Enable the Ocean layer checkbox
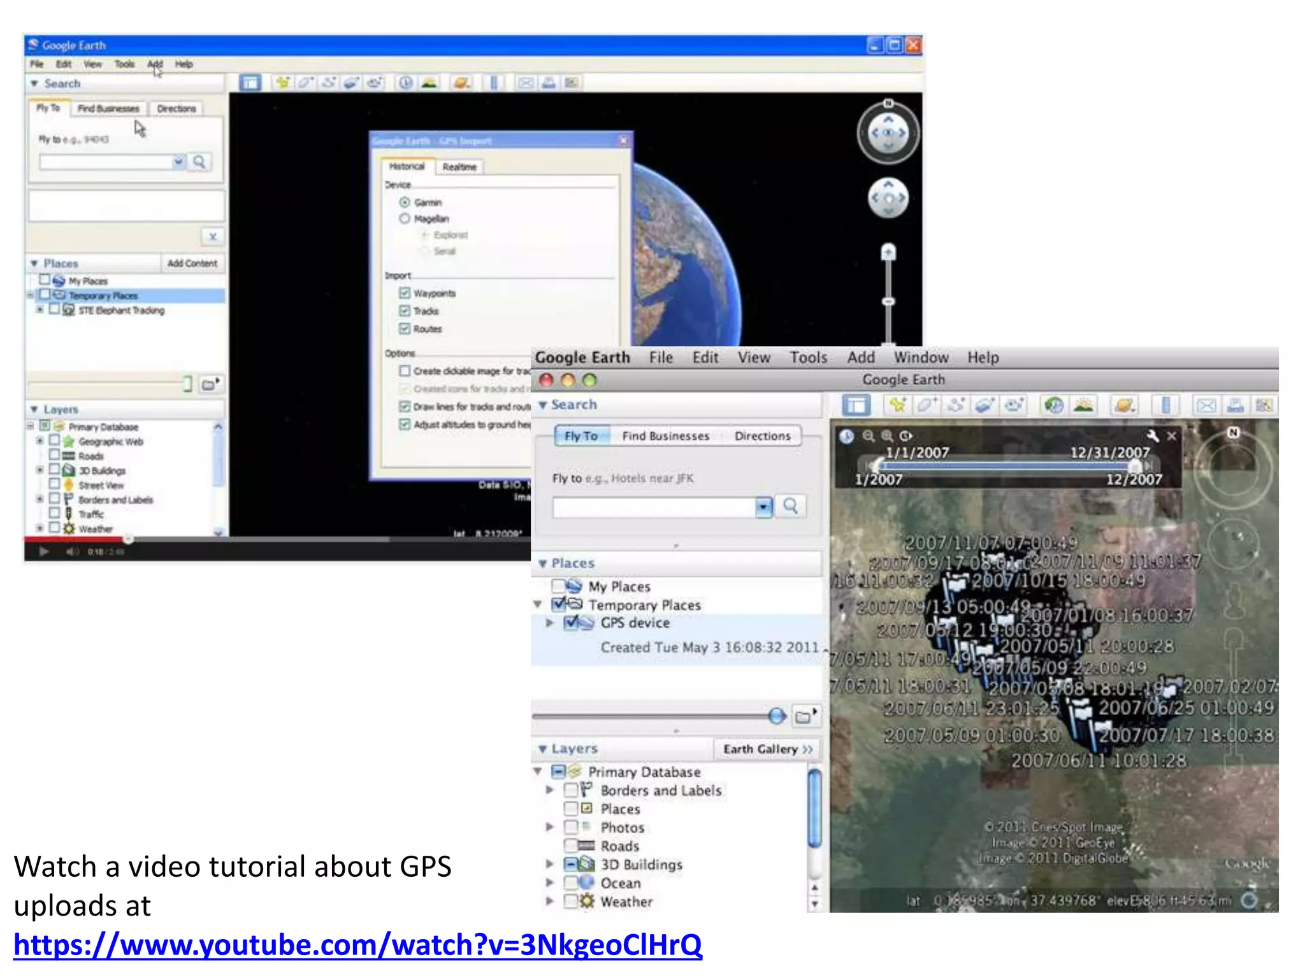The image size is (1305, 978). tap(571, 882)
